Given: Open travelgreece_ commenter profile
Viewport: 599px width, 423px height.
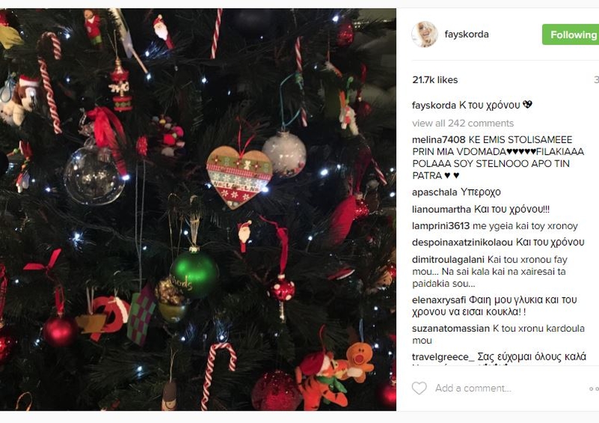Looking at the screenshot, I should (x=443, y=357).
